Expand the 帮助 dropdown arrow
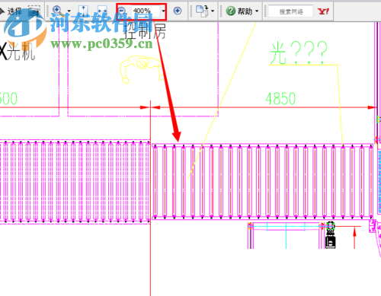381x296 pixels. tap(257, 11)
